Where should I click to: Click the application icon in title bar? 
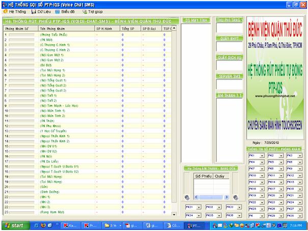pyautogui.click(x=5, y=4)
